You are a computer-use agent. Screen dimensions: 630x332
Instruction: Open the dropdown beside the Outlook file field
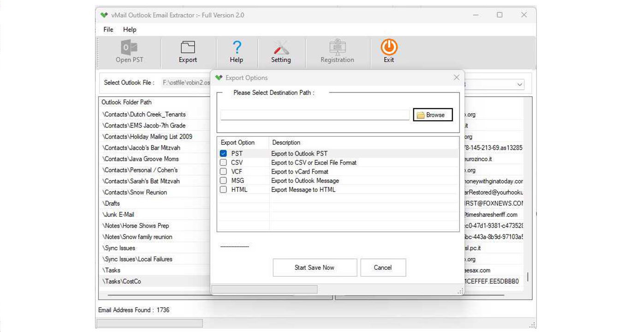coord(520,85)
